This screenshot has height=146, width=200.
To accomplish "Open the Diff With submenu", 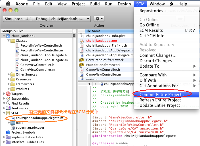I will click(166, 80).
